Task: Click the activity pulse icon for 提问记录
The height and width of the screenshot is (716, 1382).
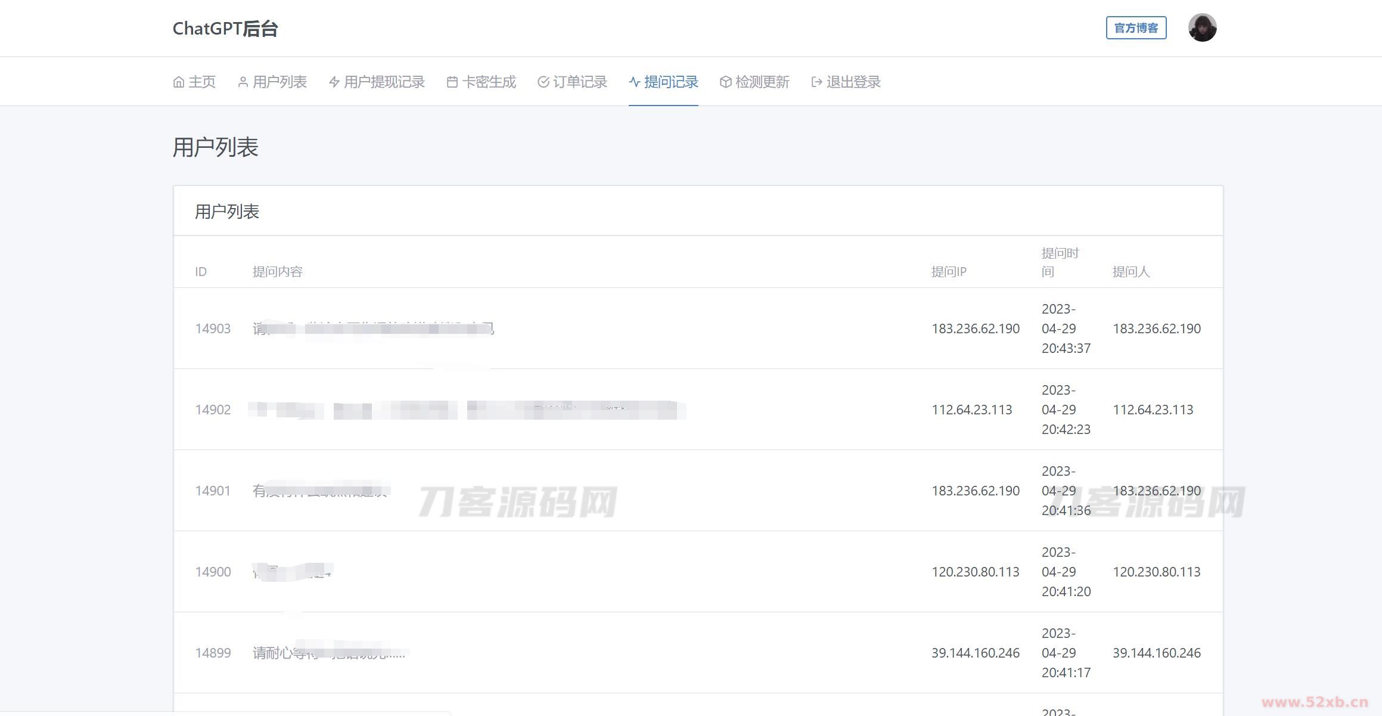Action: (x=635, y=82)
